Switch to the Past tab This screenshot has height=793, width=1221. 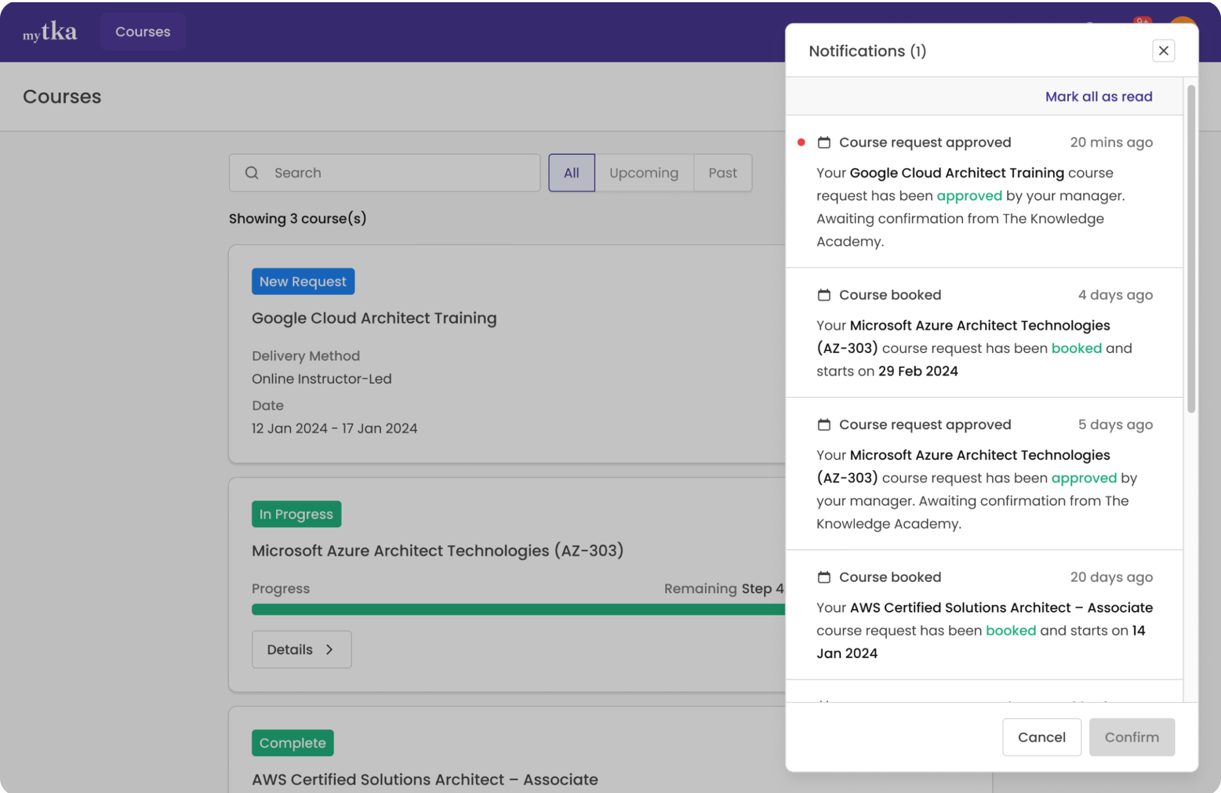click(x=722, y=172)
